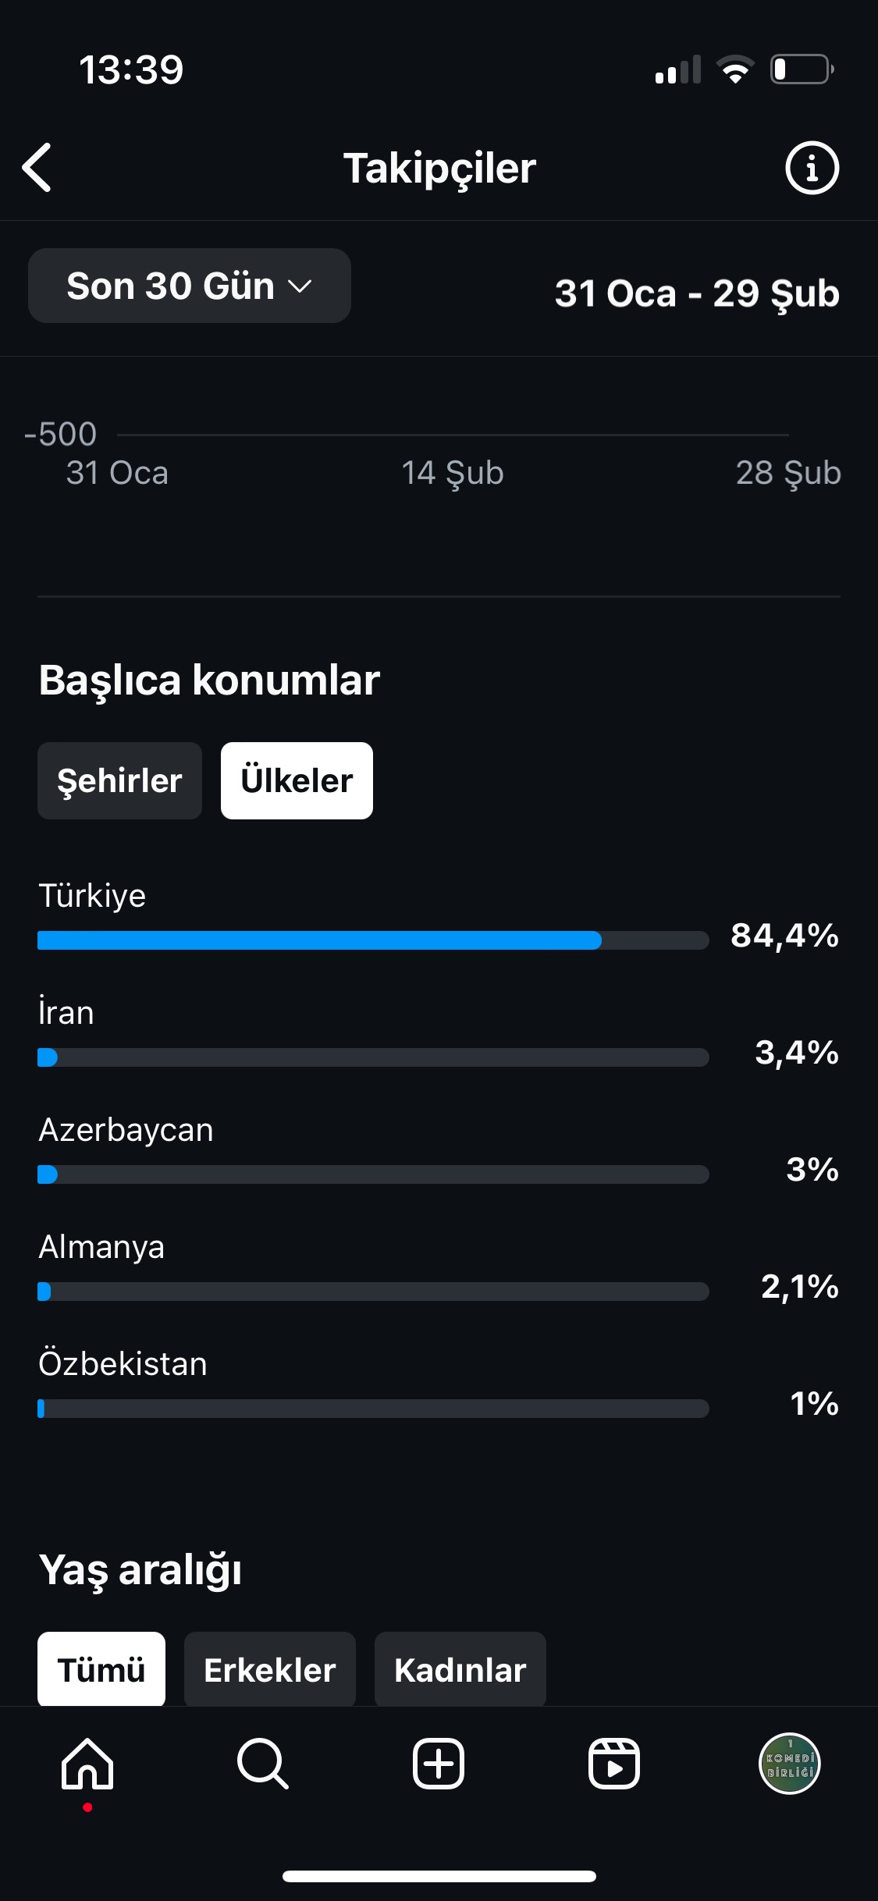Click the chevron beside Son 30 Gün
The height and width of the screenshot is (1901, 878).
click(x=300, y=286)
